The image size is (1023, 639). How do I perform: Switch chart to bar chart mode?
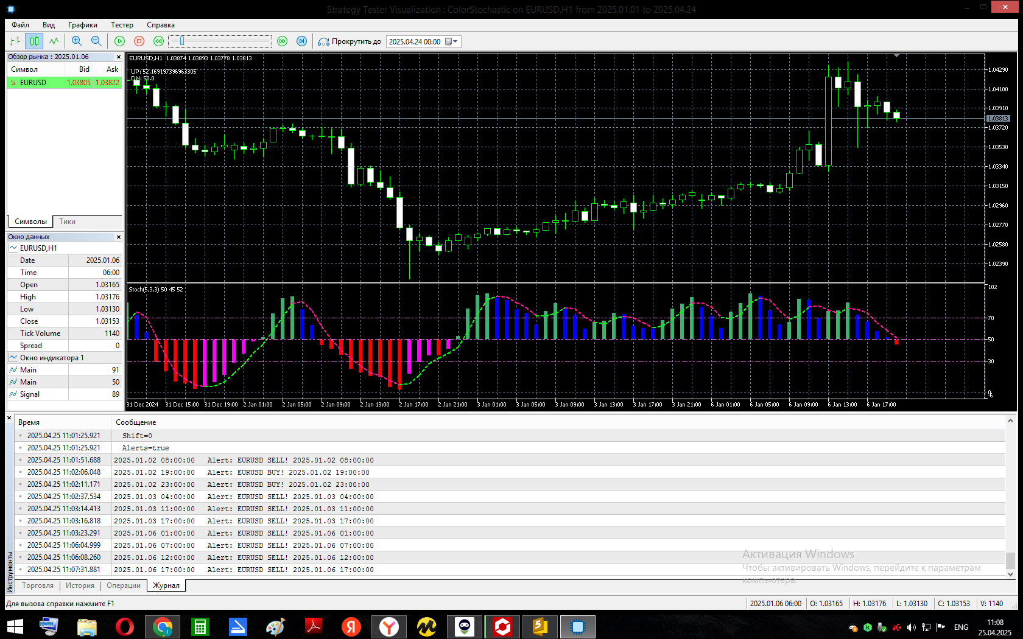[15, 41]
